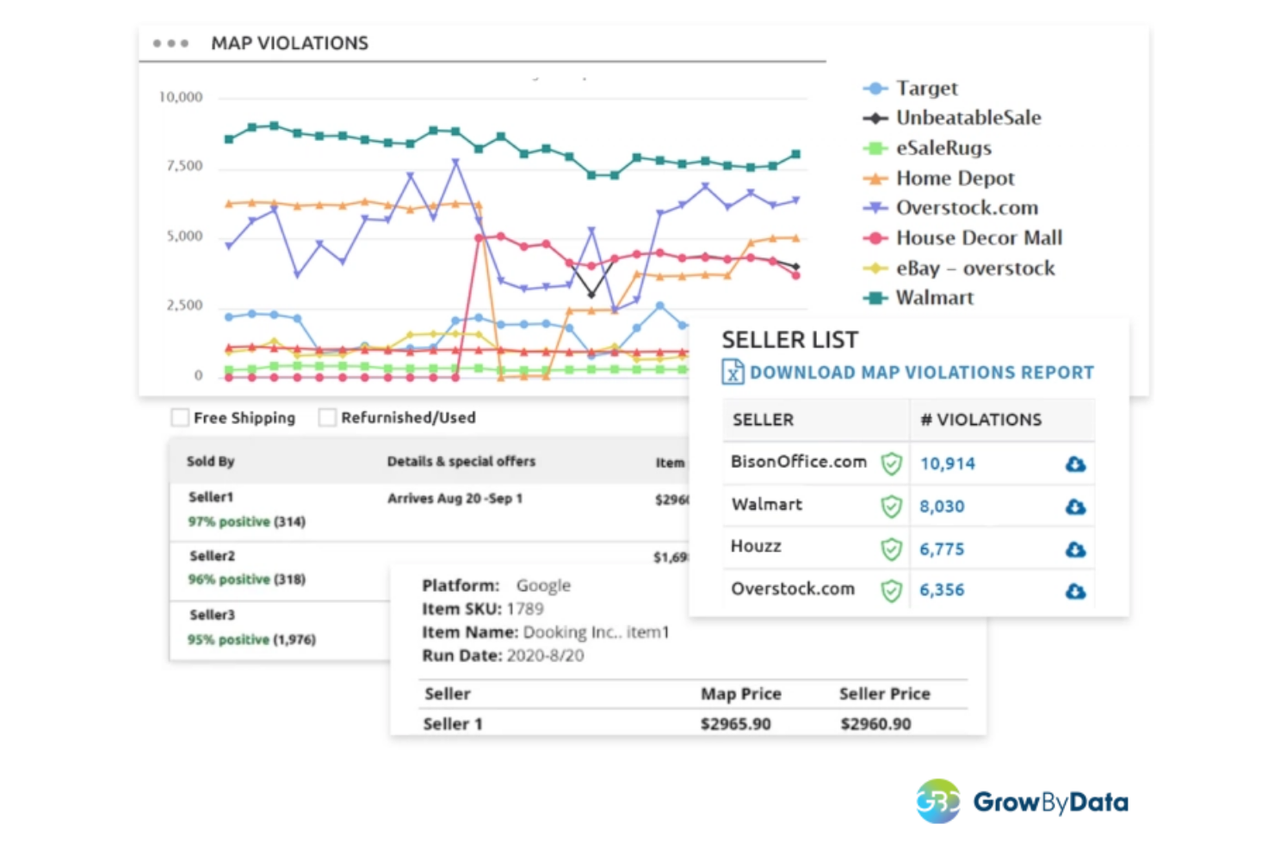This screenshot has width=1274, height=849.
Task: Open the Download MAP Violations Report link
Action: click(x=921, y=372)
